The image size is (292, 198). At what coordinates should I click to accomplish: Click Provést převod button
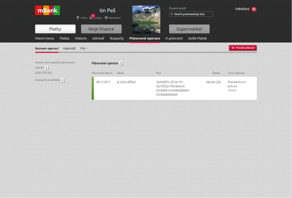[242, 48]
